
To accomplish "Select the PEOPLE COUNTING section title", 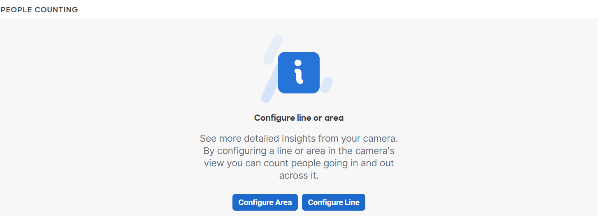I will (39, 9).
